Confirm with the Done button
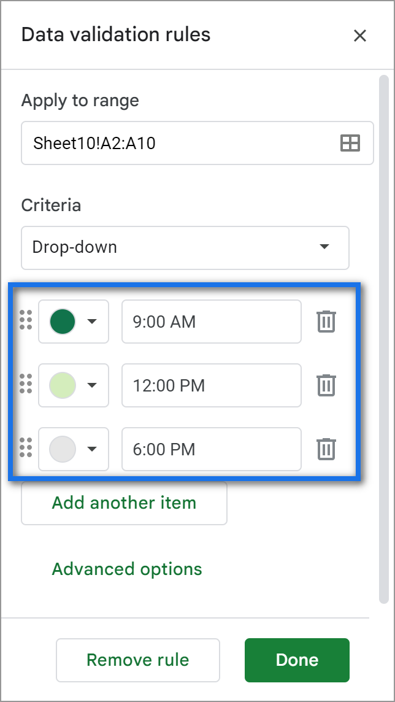Viewport: 395px width, 702px height. click(297, 660)
